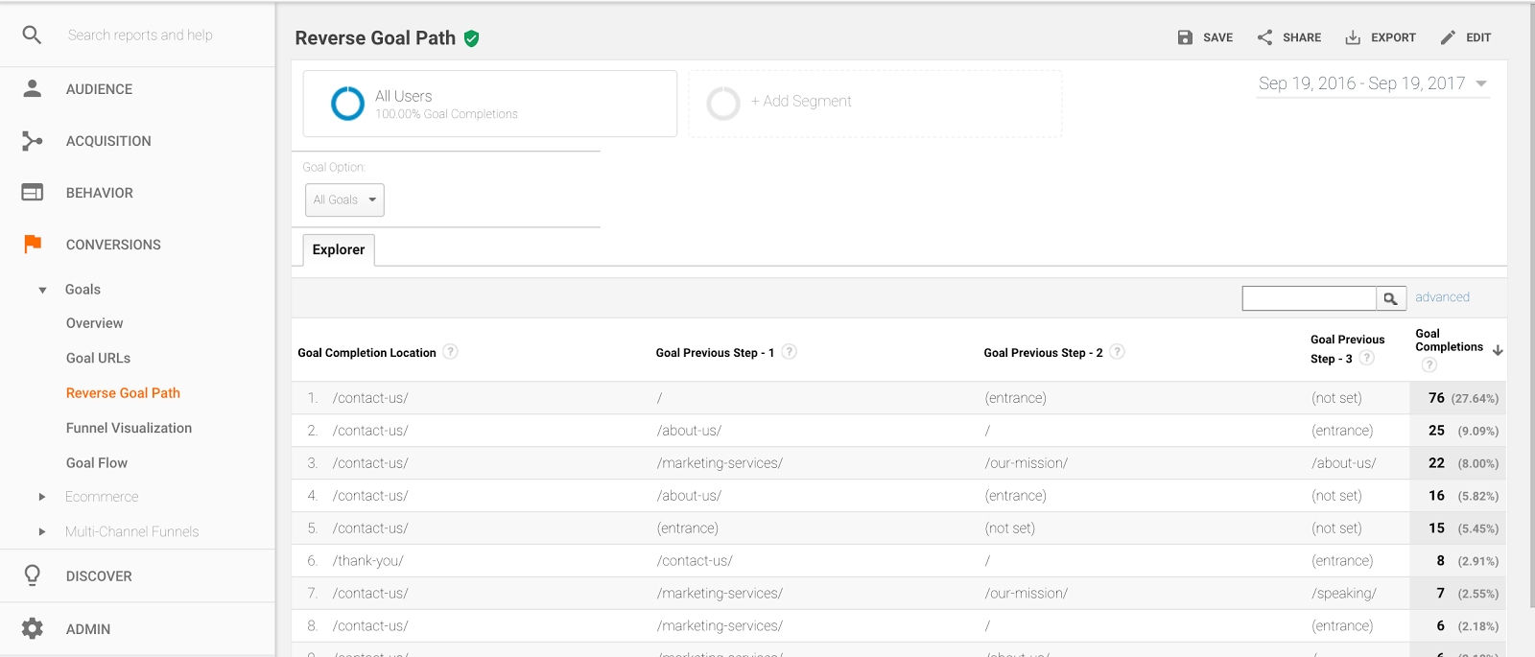Click the Goal Completion Location column header
Screen dimensions: 1535x657
pyautogui.click(x=366, y=353)
